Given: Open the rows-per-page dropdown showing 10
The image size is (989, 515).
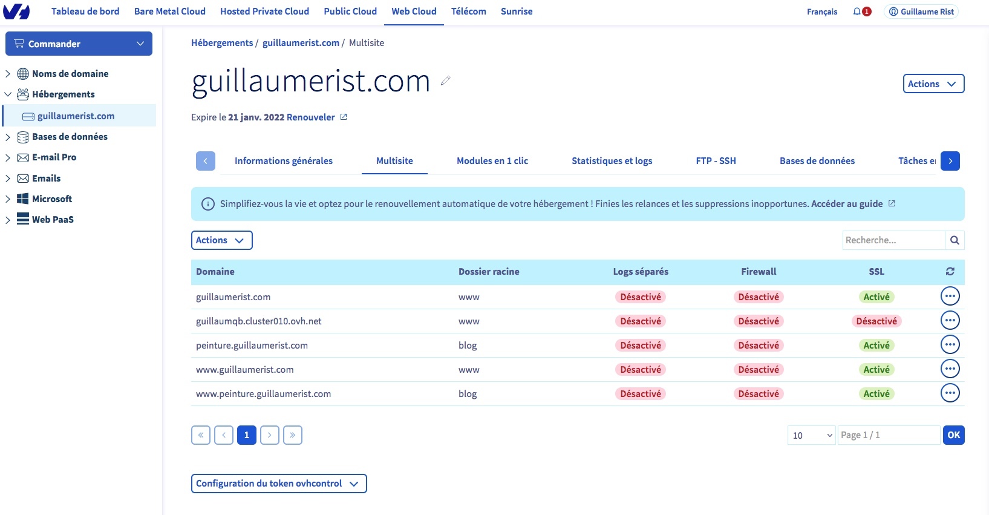Looking at the screenshot, I should coord(811,435).
